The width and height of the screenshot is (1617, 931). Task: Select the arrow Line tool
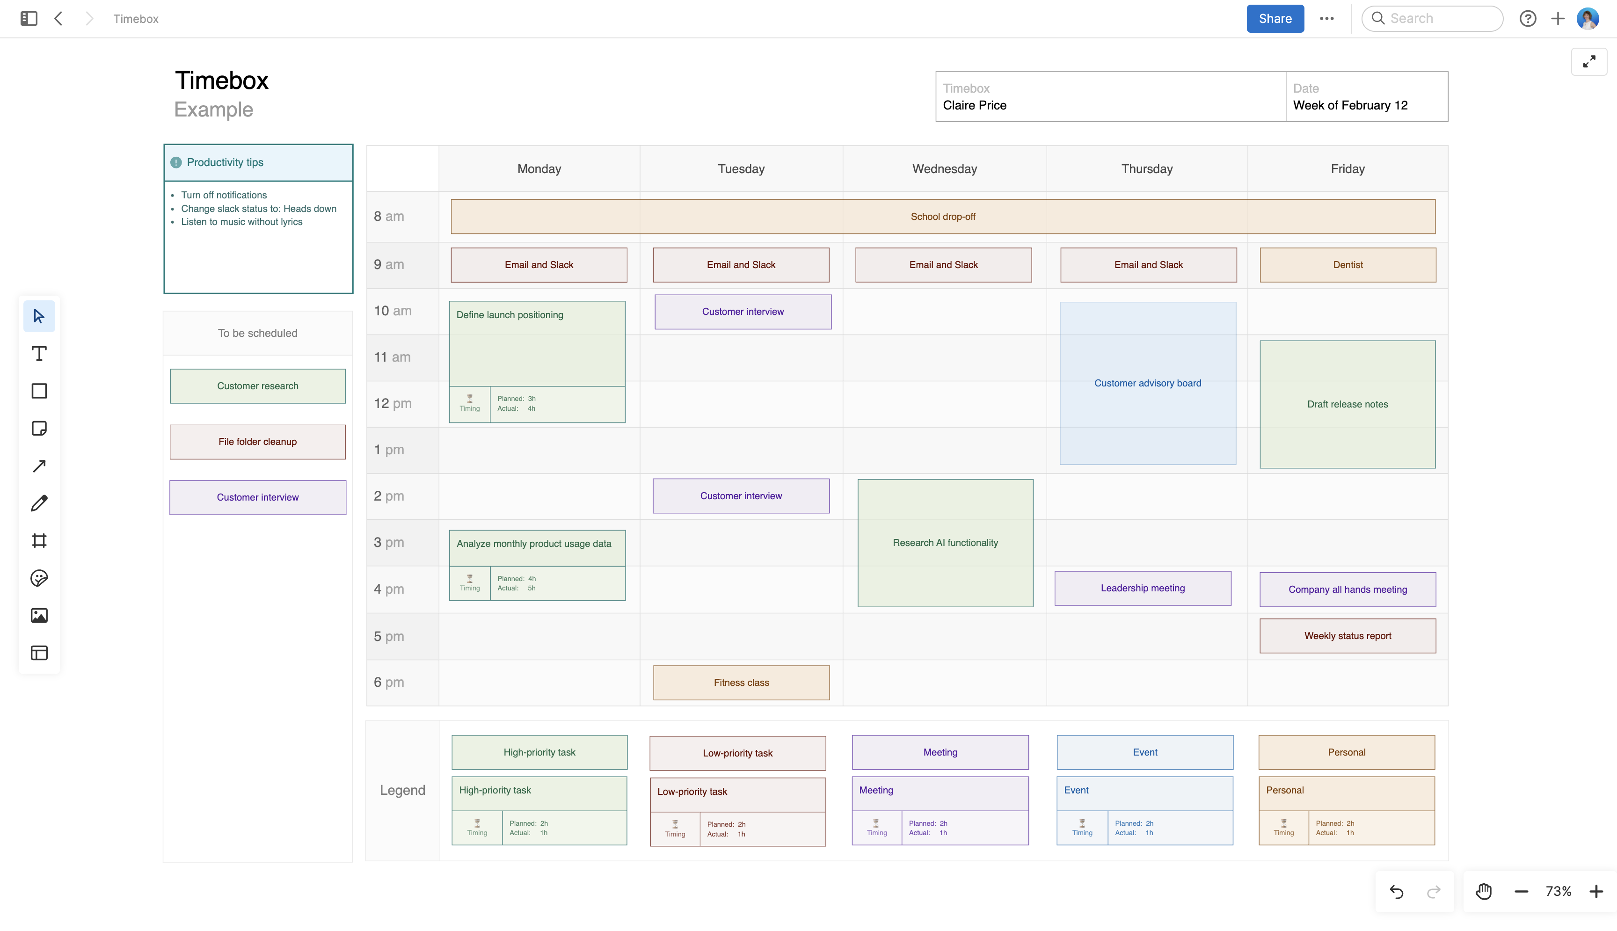point(39,465)
